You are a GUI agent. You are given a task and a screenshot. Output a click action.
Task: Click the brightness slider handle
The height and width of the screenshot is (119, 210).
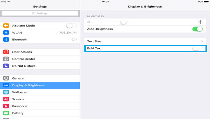click(x=123, y=22)
